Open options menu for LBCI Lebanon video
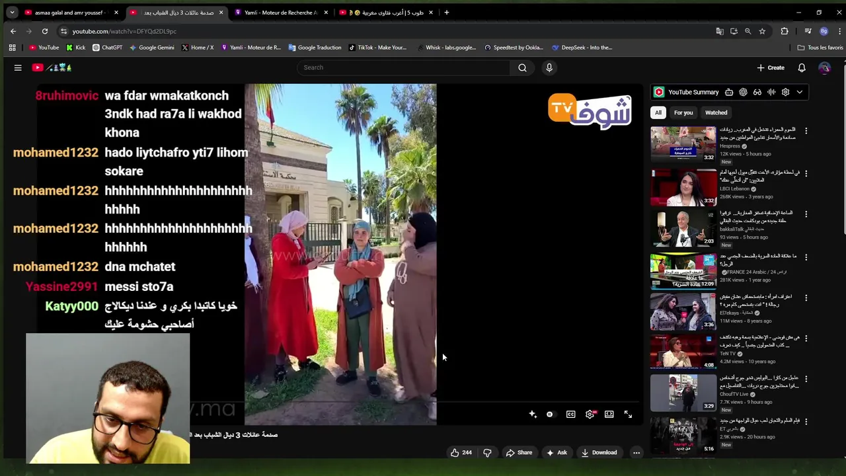Screen dimensions: 846x476 tap(806, 173)
